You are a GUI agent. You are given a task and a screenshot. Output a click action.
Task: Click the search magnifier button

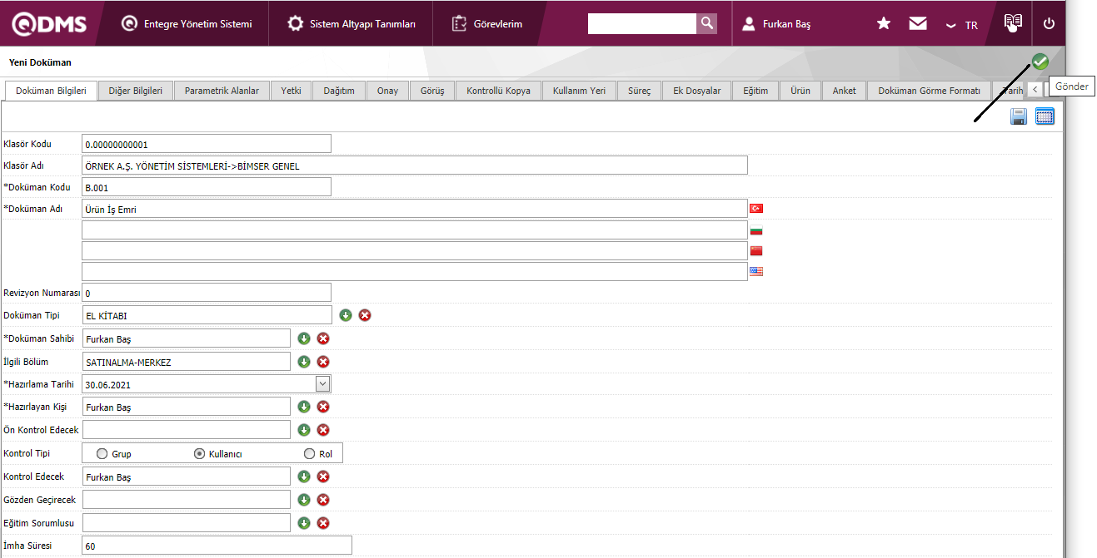pyautogui.click(x=706, y=23)
